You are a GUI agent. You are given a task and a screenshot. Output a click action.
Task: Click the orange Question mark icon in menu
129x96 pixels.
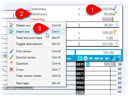click(11, 63)
